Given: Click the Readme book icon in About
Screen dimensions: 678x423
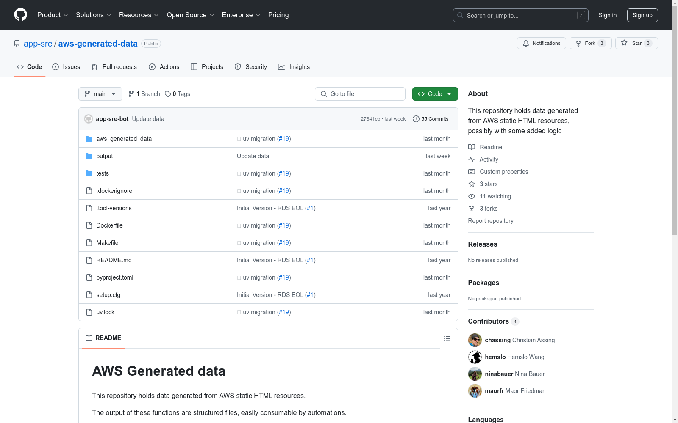Looking at the screenshot, I should [x=472, y=147].
